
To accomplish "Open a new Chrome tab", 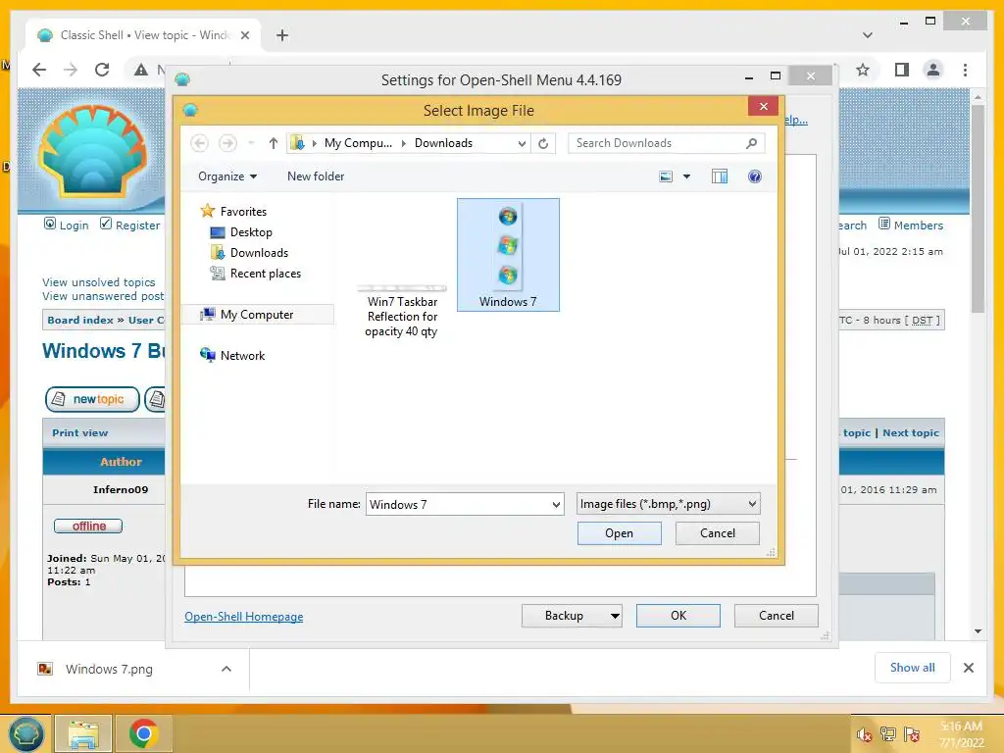I will pos(282,35).
